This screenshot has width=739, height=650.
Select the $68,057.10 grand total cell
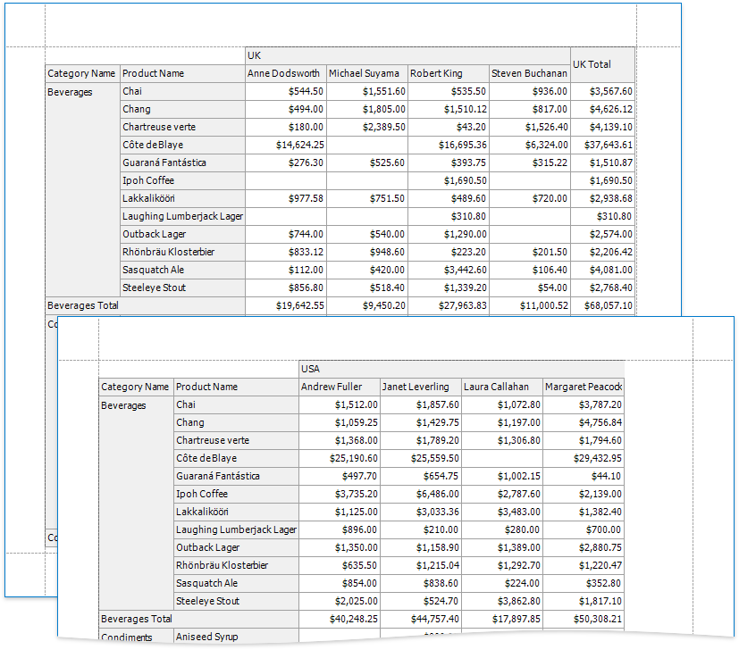click(602, 305)
